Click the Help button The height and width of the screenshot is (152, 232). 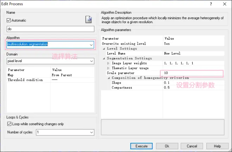(217, 146)
